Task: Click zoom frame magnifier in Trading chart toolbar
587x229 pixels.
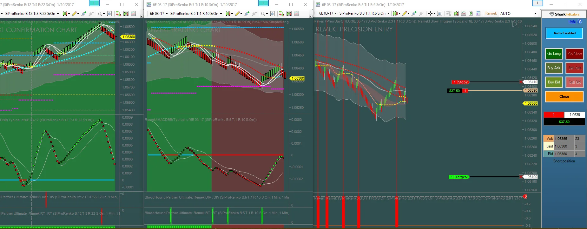Action: [272, 14]
